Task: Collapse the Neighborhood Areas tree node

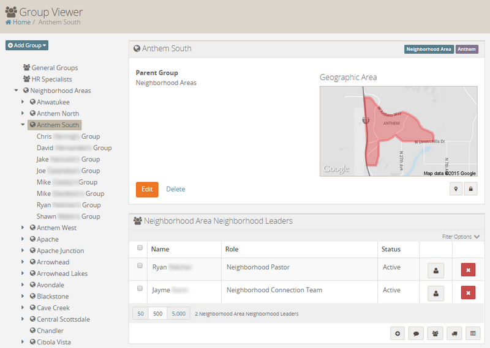Action: click(x=16, y=91)
